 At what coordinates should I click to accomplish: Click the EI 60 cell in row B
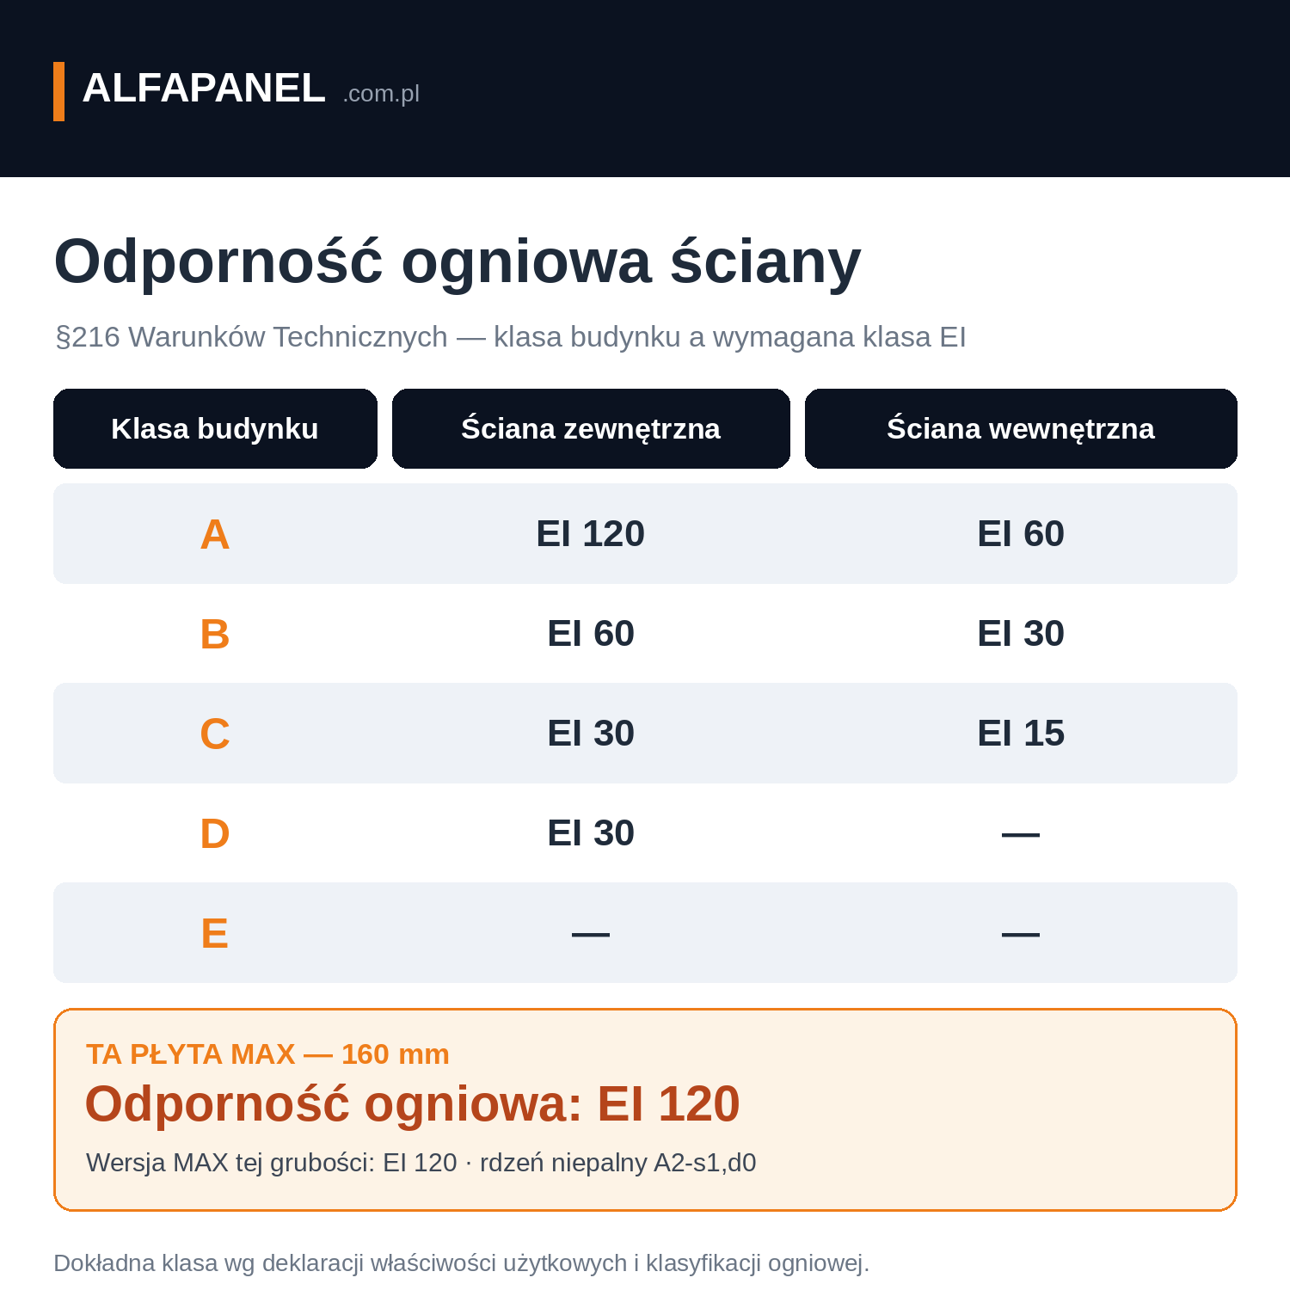(x=591, y=634)
